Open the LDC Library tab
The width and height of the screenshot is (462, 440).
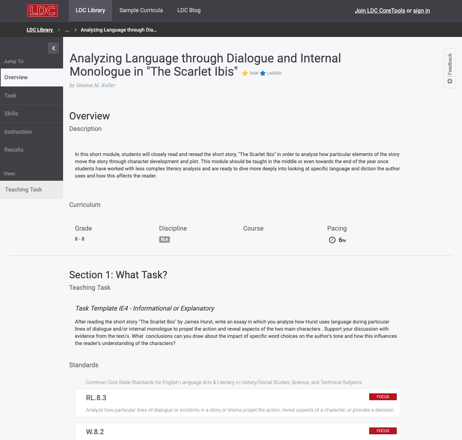click(x=90, y=10)
